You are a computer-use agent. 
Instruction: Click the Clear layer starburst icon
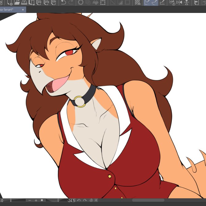click(81, 2)
